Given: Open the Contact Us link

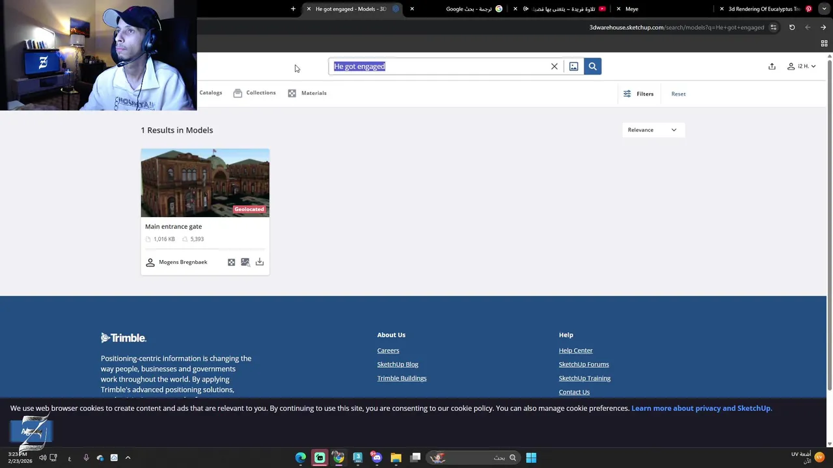Looking at the screenshot, I should [x=574, y=392].
